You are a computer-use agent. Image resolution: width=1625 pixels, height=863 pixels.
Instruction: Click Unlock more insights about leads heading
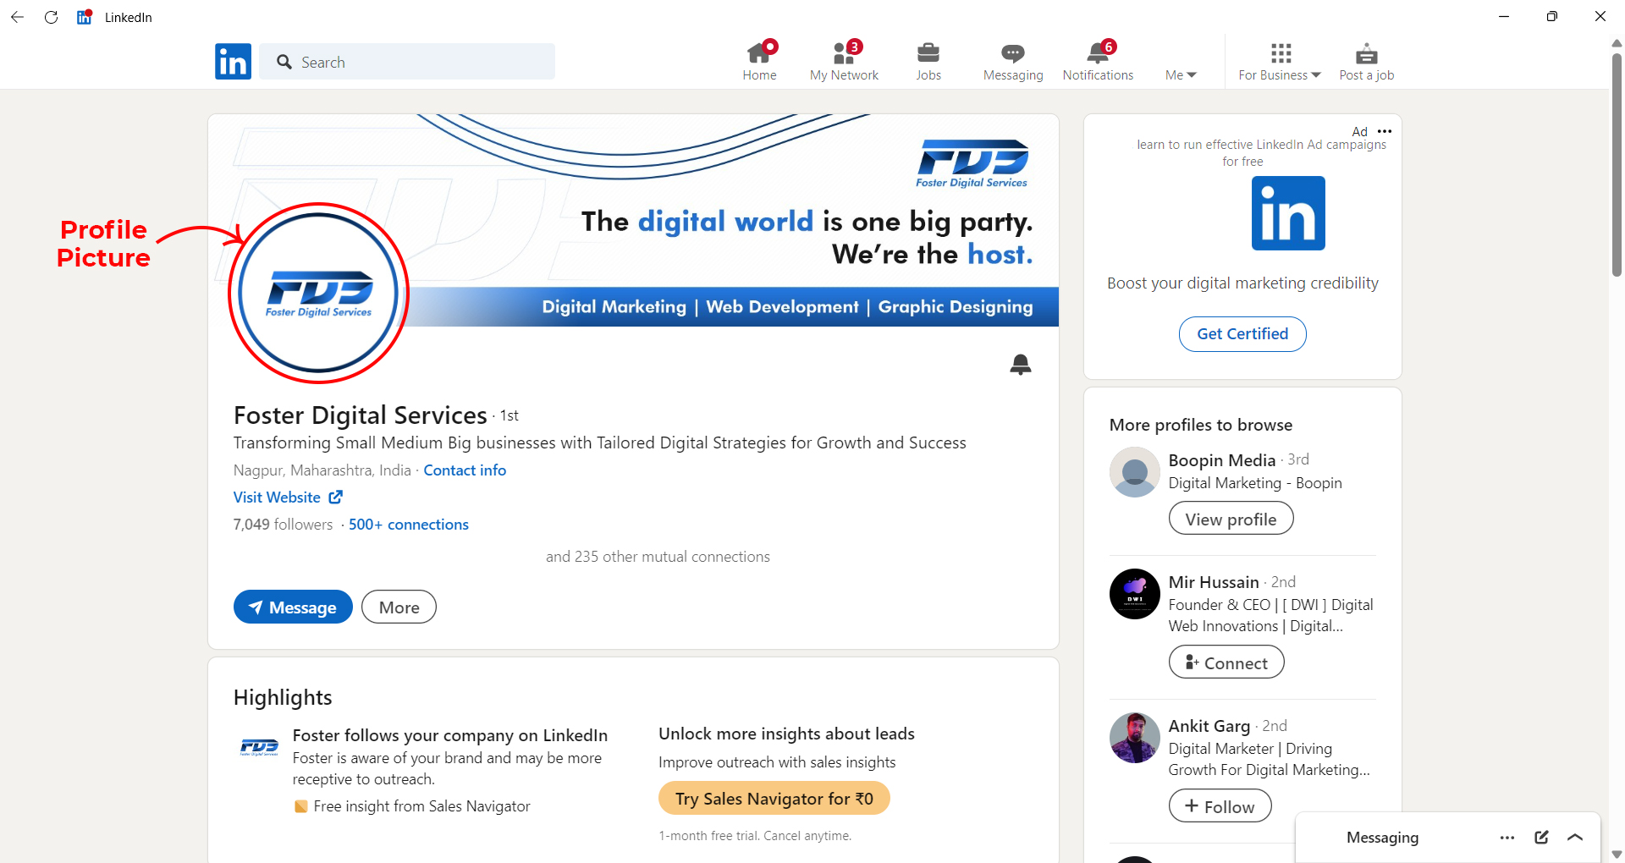coord(786,734)
